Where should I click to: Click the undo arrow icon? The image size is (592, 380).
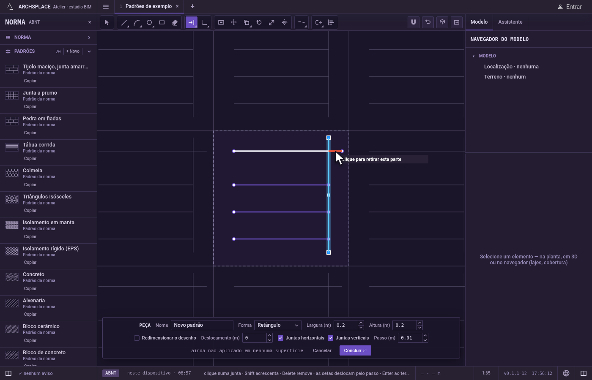pos(428,22)
